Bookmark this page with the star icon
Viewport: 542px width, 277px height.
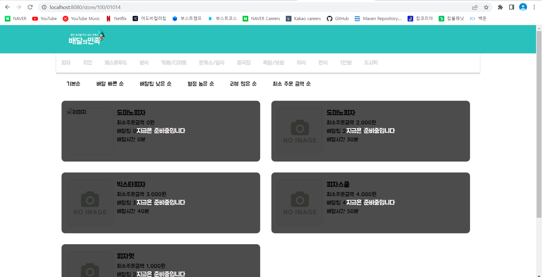[486, 7]
